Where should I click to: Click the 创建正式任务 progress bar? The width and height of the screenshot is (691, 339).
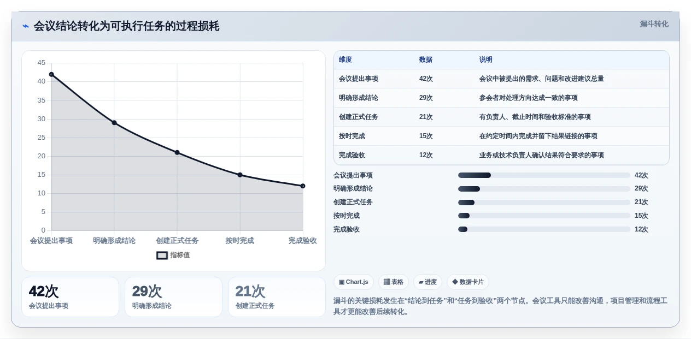544,202
